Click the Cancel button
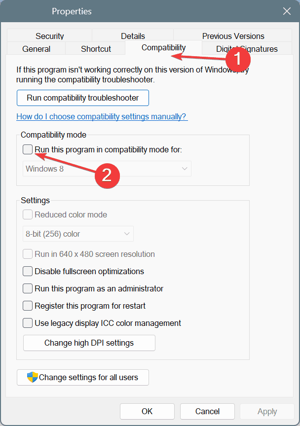This screenshot has width=300, height=426. (207, 411)
